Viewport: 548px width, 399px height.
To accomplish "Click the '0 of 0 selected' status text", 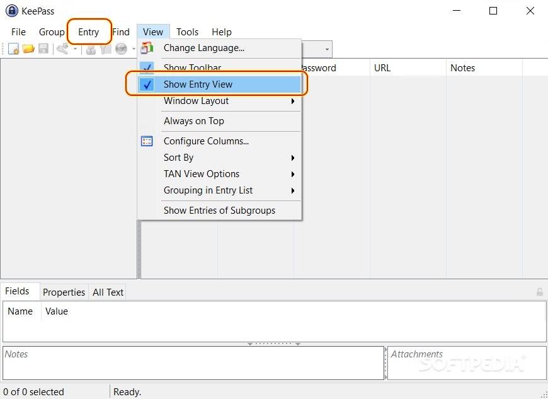I will pyautogui.click(x=33, y=392).
